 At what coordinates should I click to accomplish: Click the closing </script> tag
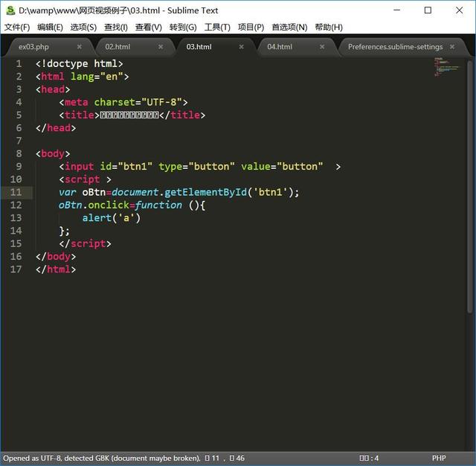click(x=85, y=243)
